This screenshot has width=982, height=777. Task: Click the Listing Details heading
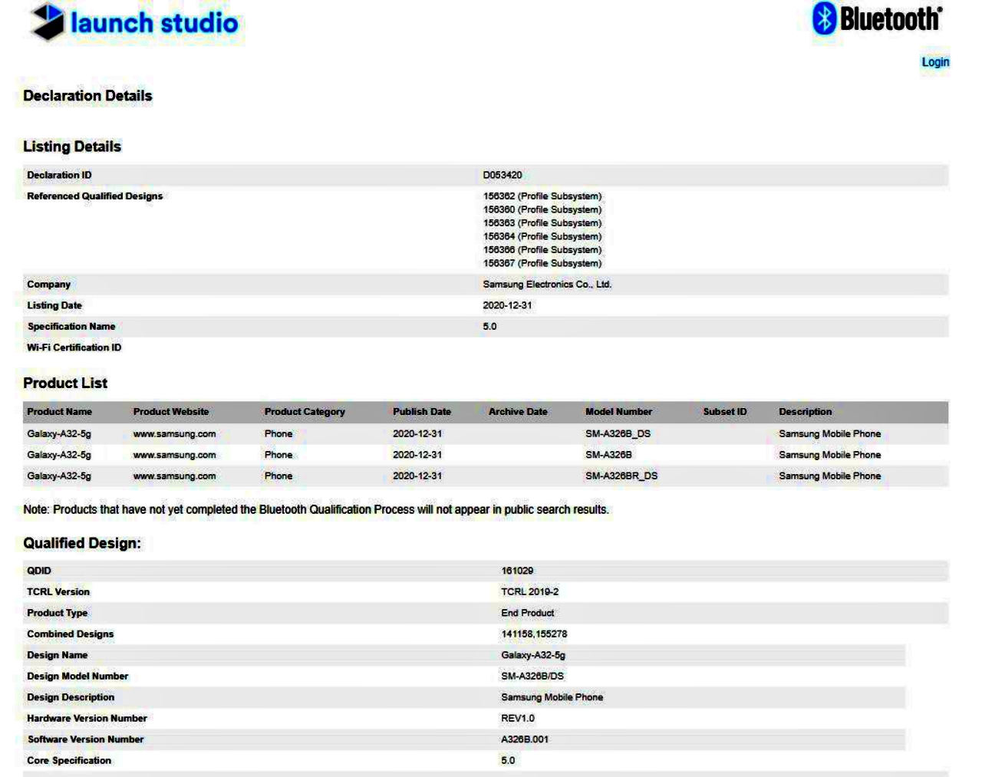(72, 147)
